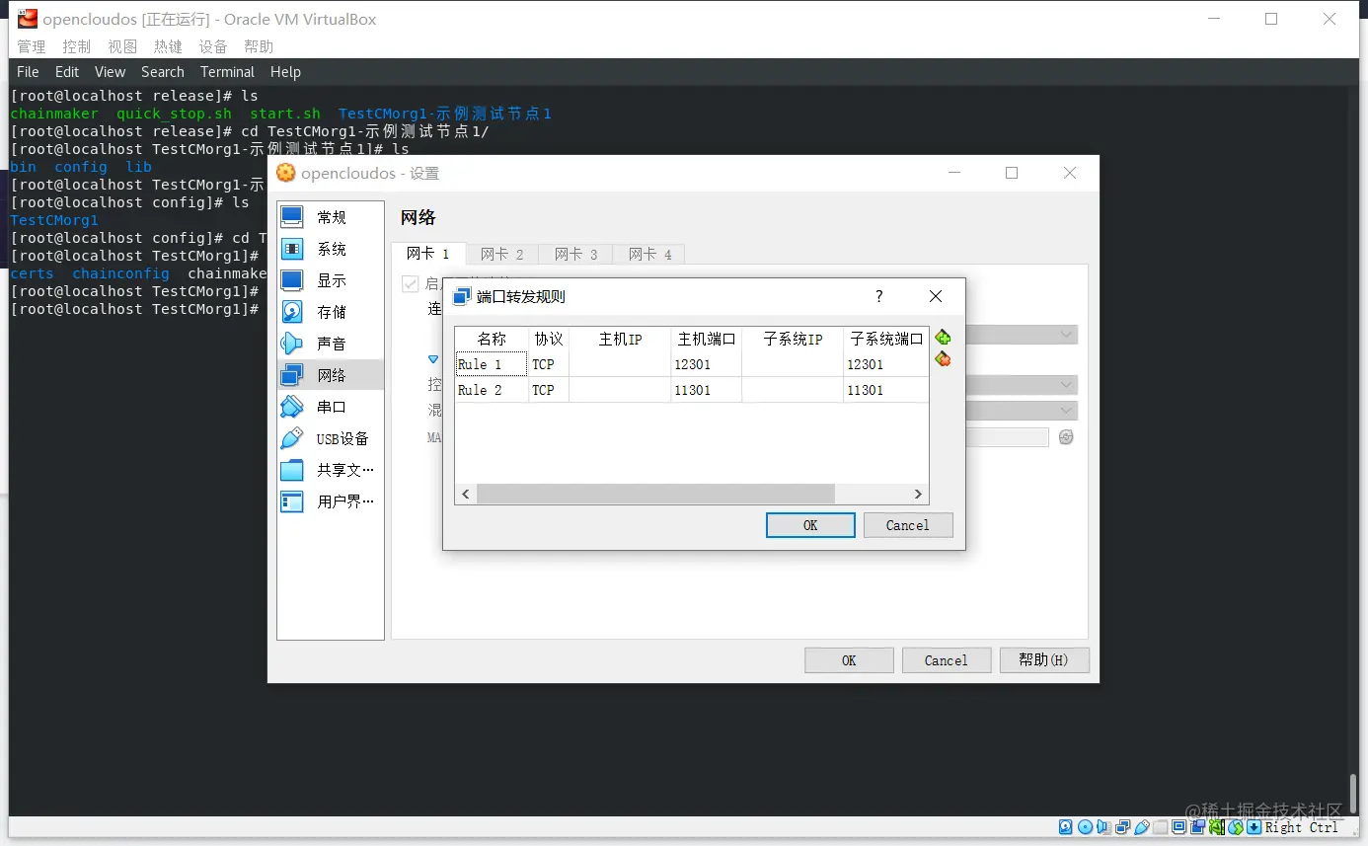The height and width of the screenshot is (846, 1368).
Task: Open the Terminal menu in terminal menubar
Action: click(227, 72)
